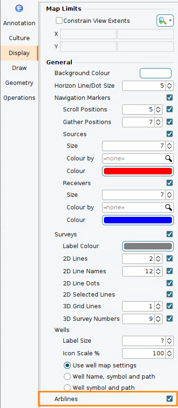This screenshot has height=408, width=178.
Task: Adjust Horizon Line/Dot Size stepper
Action: point(169,86)
